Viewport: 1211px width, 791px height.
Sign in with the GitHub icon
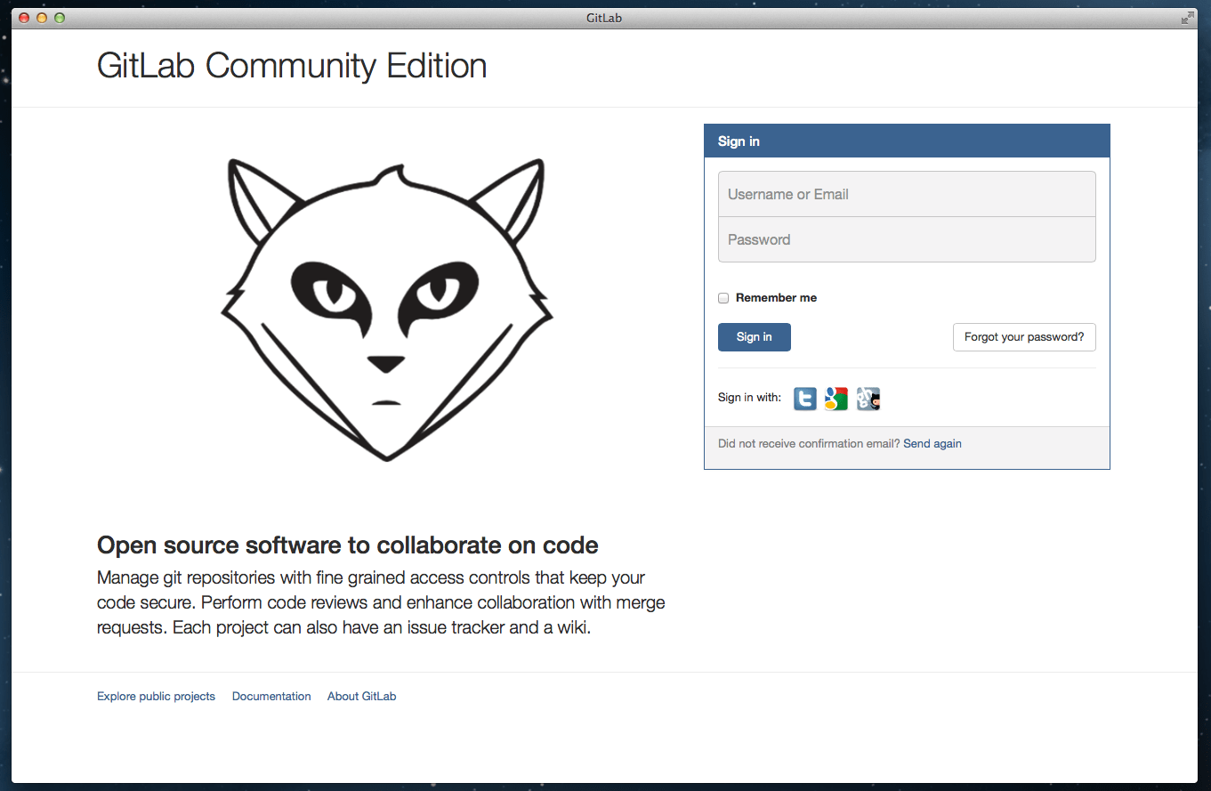click(868, 399)
